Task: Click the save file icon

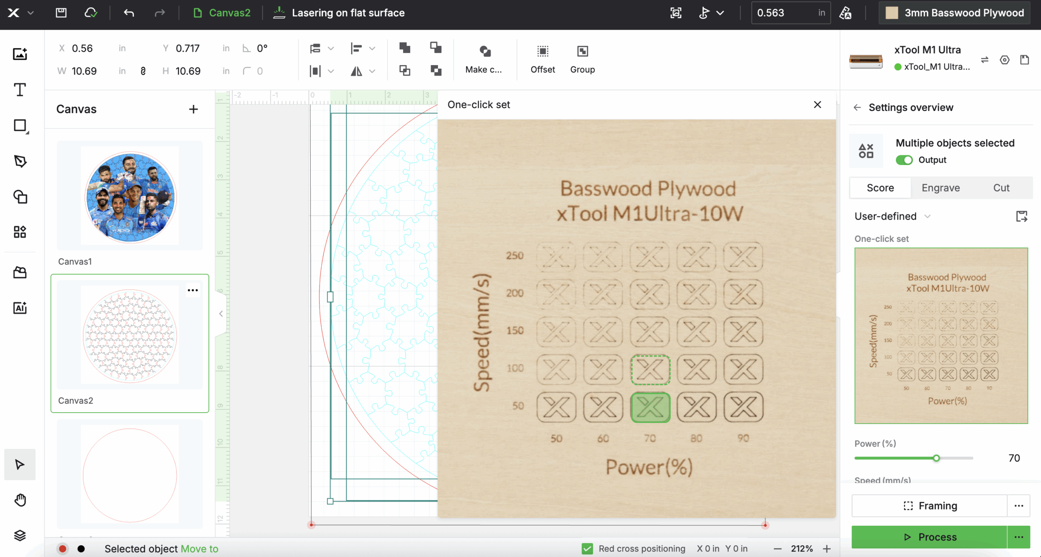Action: point(61,13)
